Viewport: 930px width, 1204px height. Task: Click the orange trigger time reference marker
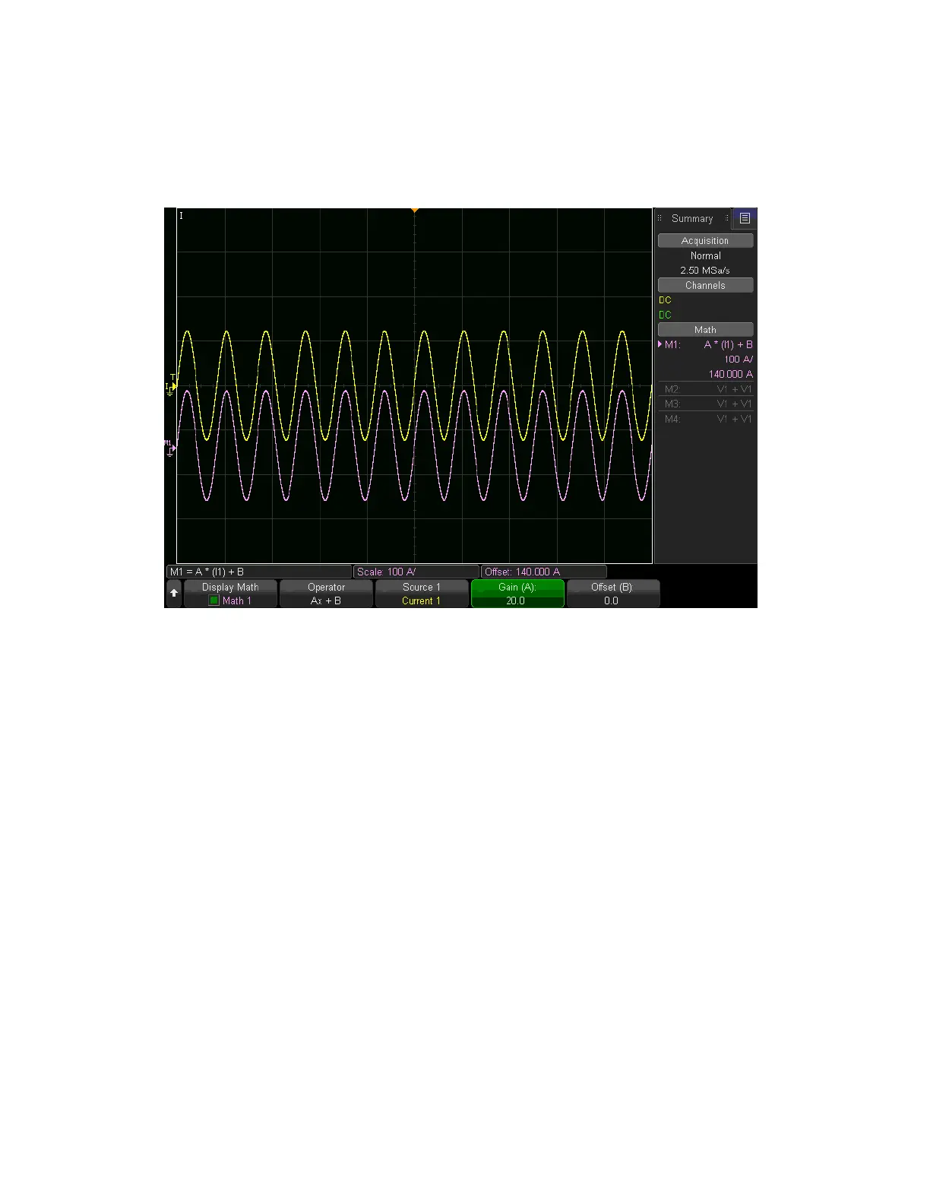point(415,210)
